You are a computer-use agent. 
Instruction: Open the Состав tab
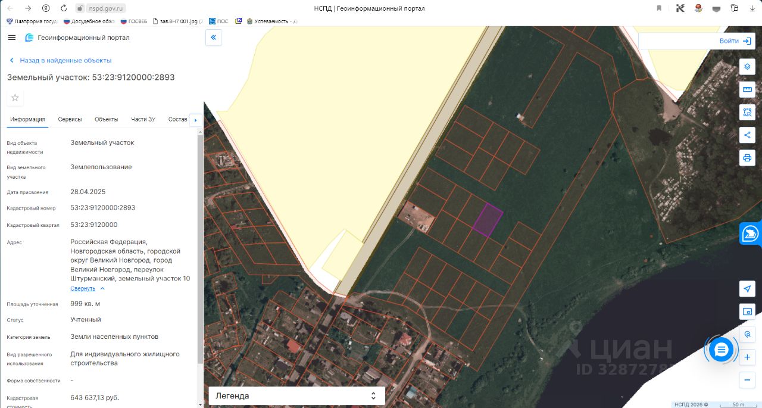click(x=177, y=119)
